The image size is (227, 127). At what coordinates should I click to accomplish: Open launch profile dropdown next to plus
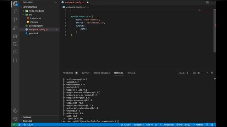(x=190, y=73)
